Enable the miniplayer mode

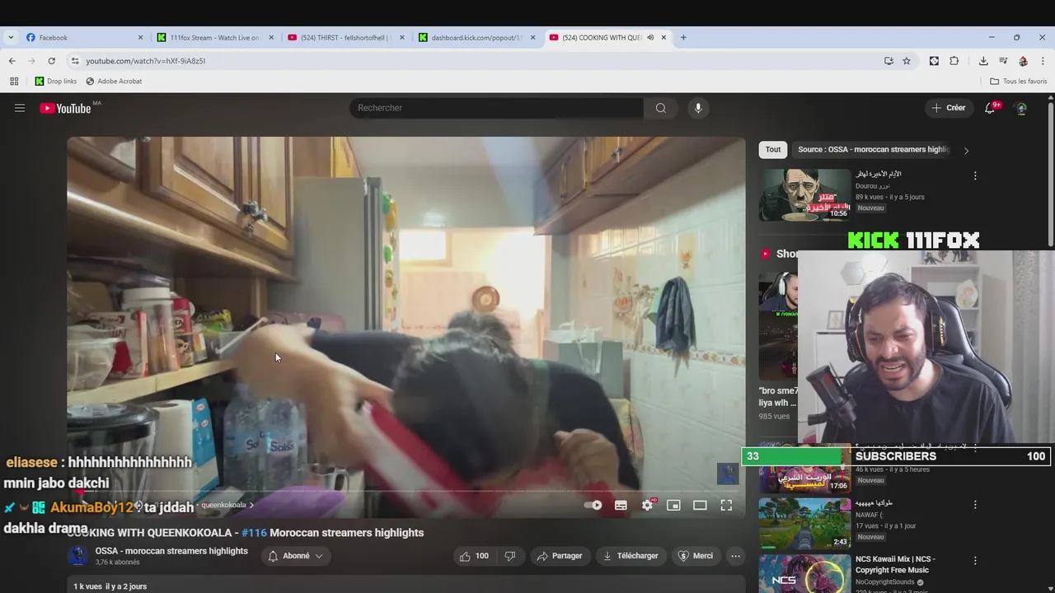673,505
